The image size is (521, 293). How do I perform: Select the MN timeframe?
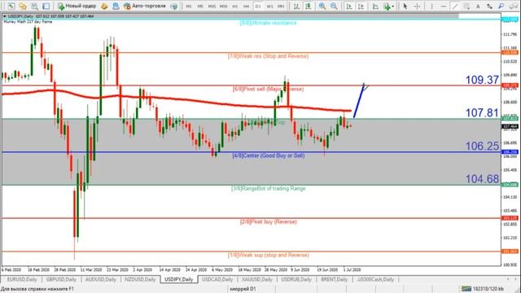[281, 6]
